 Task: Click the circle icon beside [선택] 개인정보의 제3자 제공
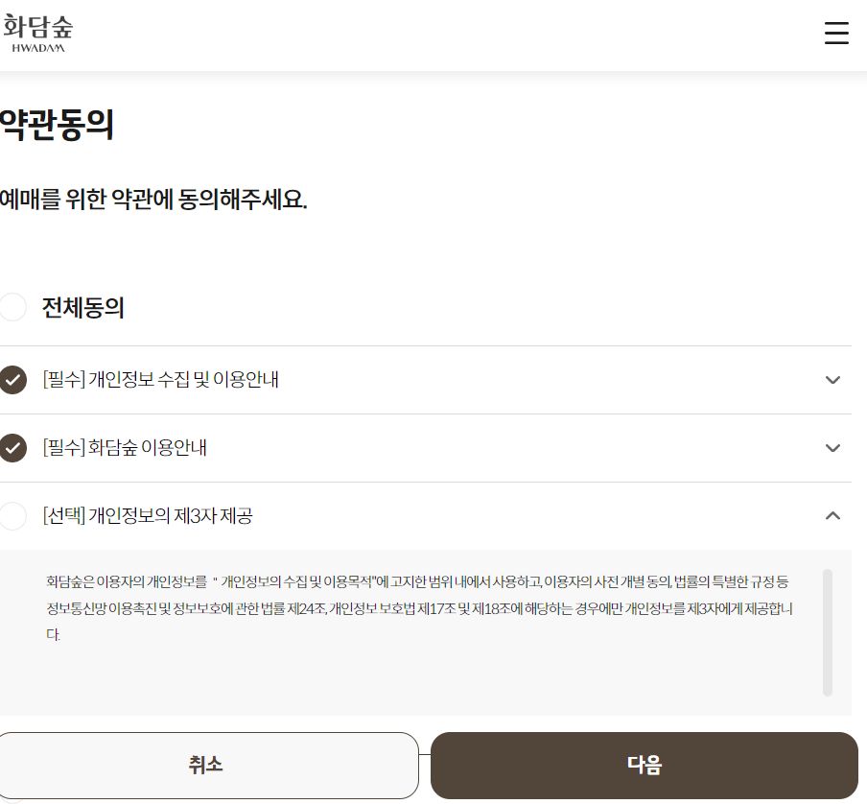12,516
